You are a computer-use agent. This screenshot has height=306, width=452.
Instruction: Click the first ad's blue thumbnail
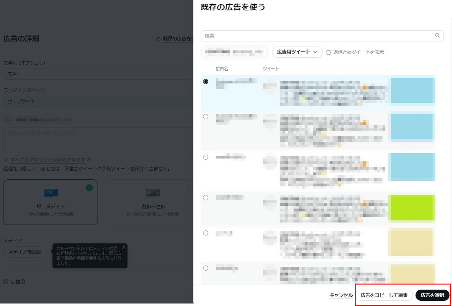412,90
